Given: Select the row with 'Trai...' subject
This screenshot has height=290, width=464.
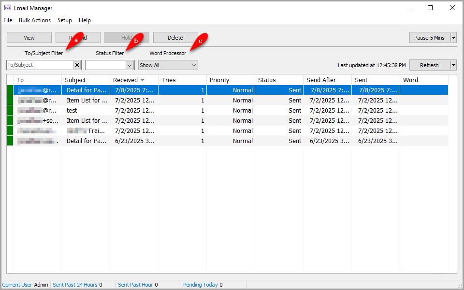Looking at the screenshot, I should (x=227, y=130).
